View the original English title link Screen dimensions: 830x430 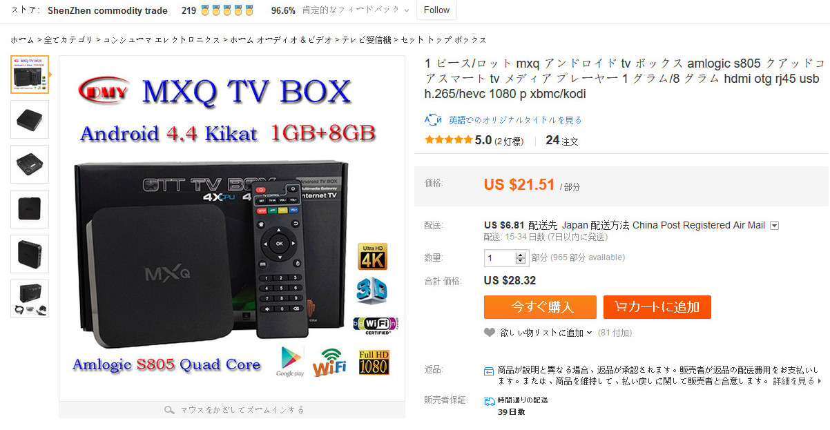(515, 120)
